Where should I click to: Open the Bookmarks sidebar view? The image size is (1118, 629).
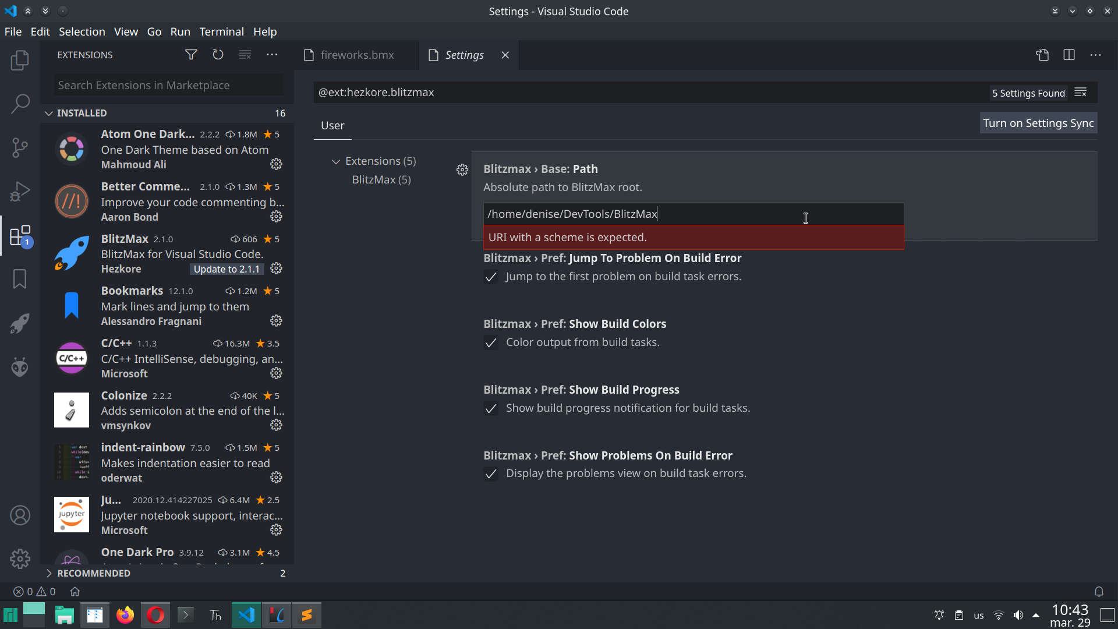20,279
